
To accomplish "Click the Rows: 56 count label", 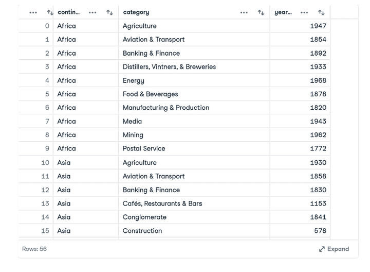I will pyautogui.click(x=34, y=249).
